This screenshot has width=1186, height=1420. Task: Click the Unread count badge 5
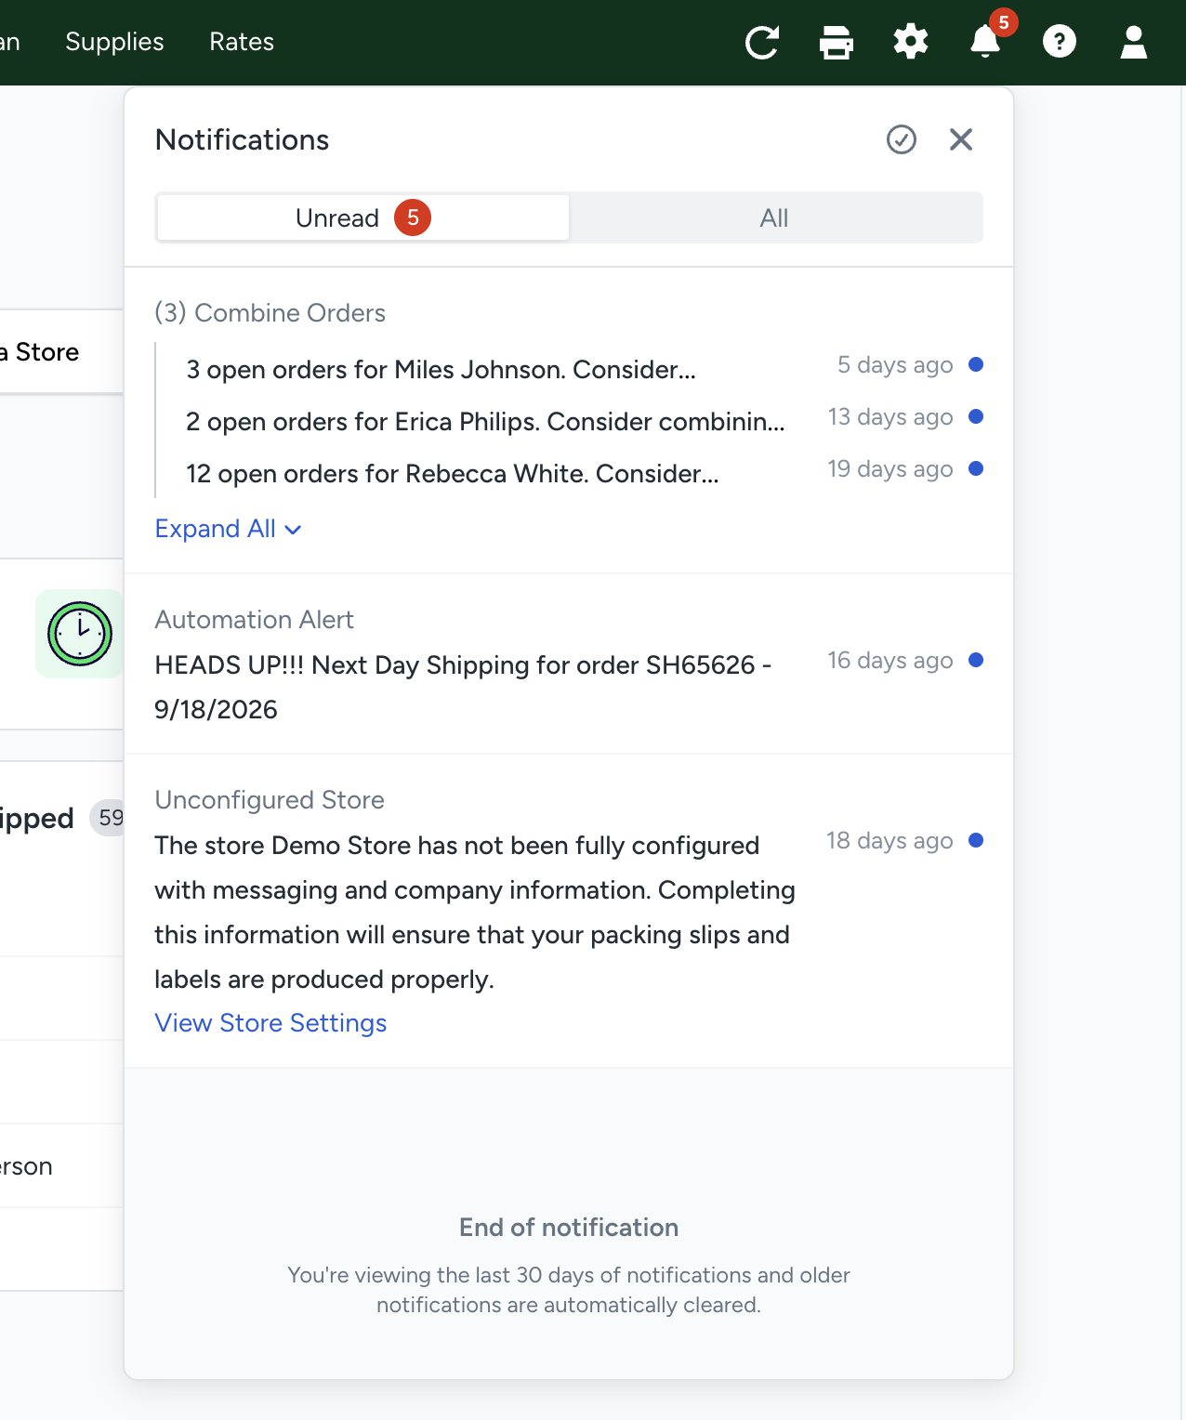413,217
